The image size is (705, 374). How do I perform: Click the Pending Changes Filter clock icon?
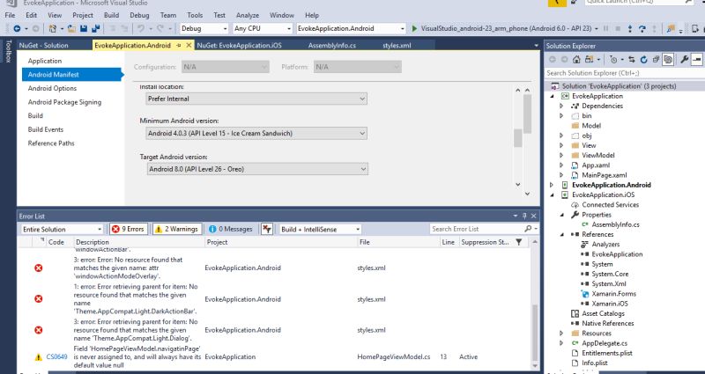point(613,59)
